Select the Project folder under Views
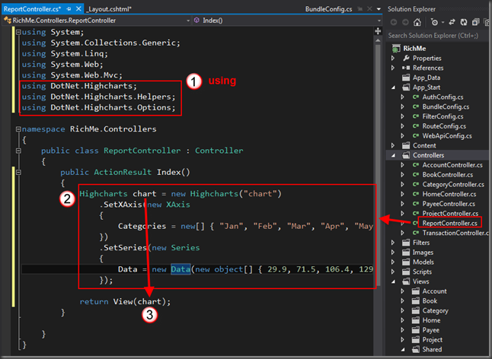The width and height of the screenshot is (492, 359). point(432,339)
